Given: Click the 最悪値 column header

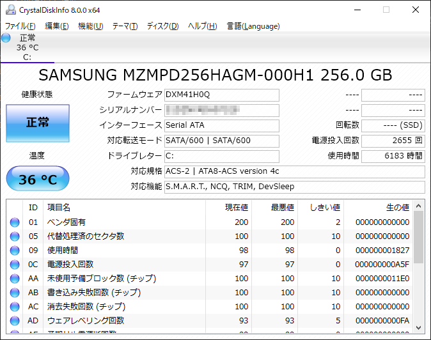Looking at the screenshot, I should [274, 207].
